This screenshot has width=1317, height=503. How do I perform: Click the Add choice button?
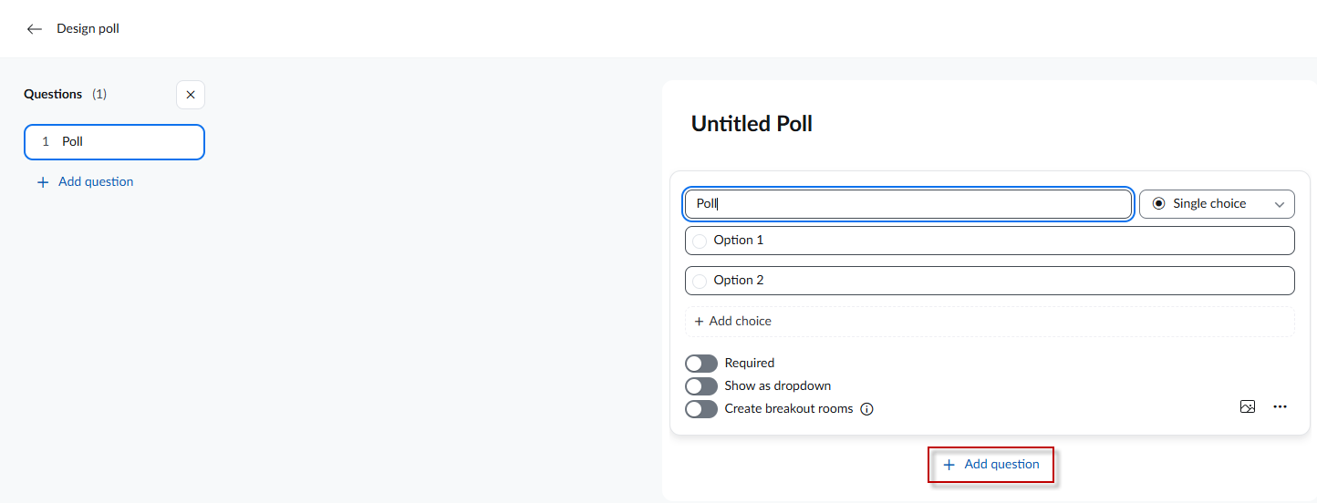[740, 322]
